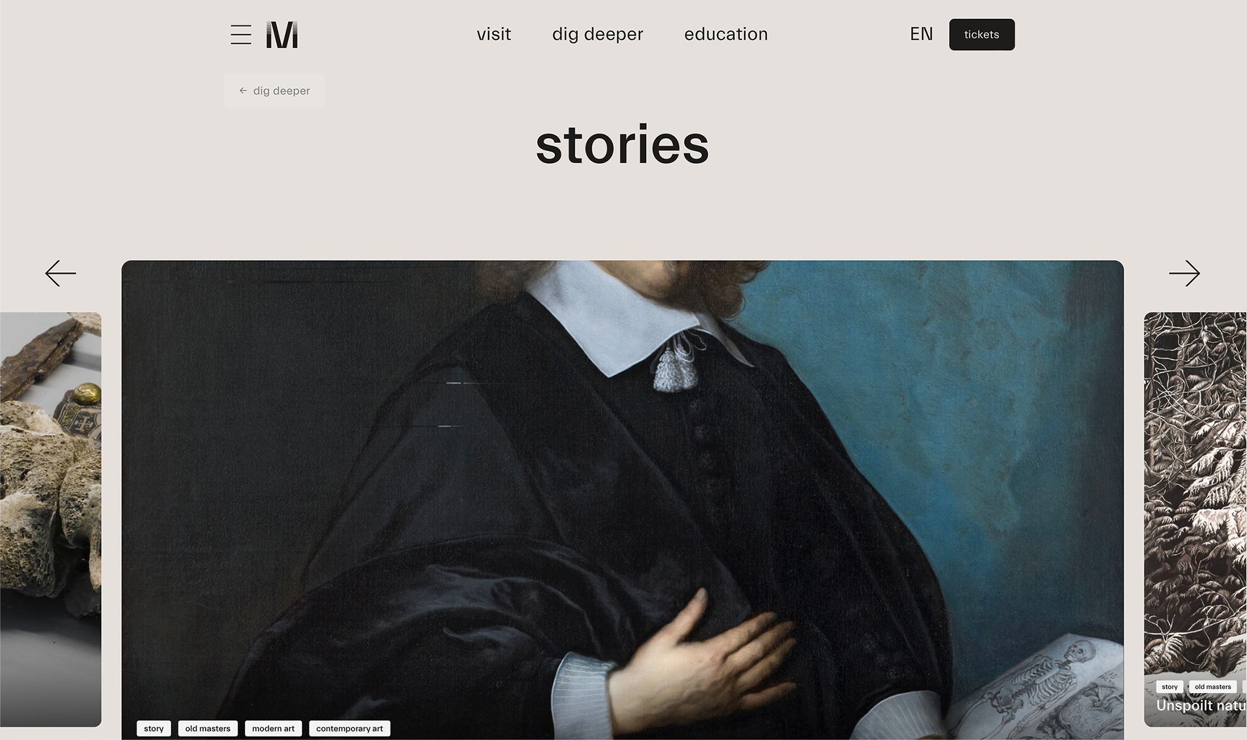Select the story tag on main card
Image resolution: width=1247 pixels, height=740 pixels.
(154, 729)
